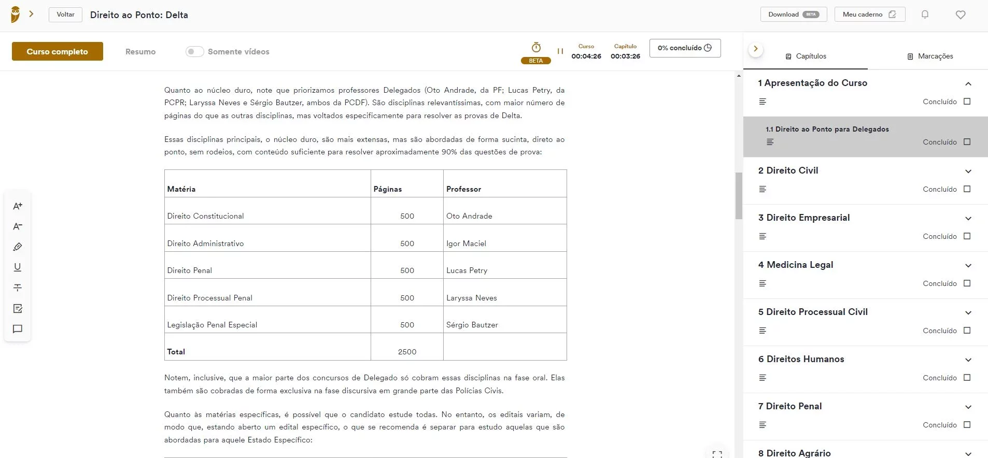The width and height of the screenshot is (988, 458).
Task: Check Concluído for Direito ao Ponto para Delegados
Action: pos(967,142)
